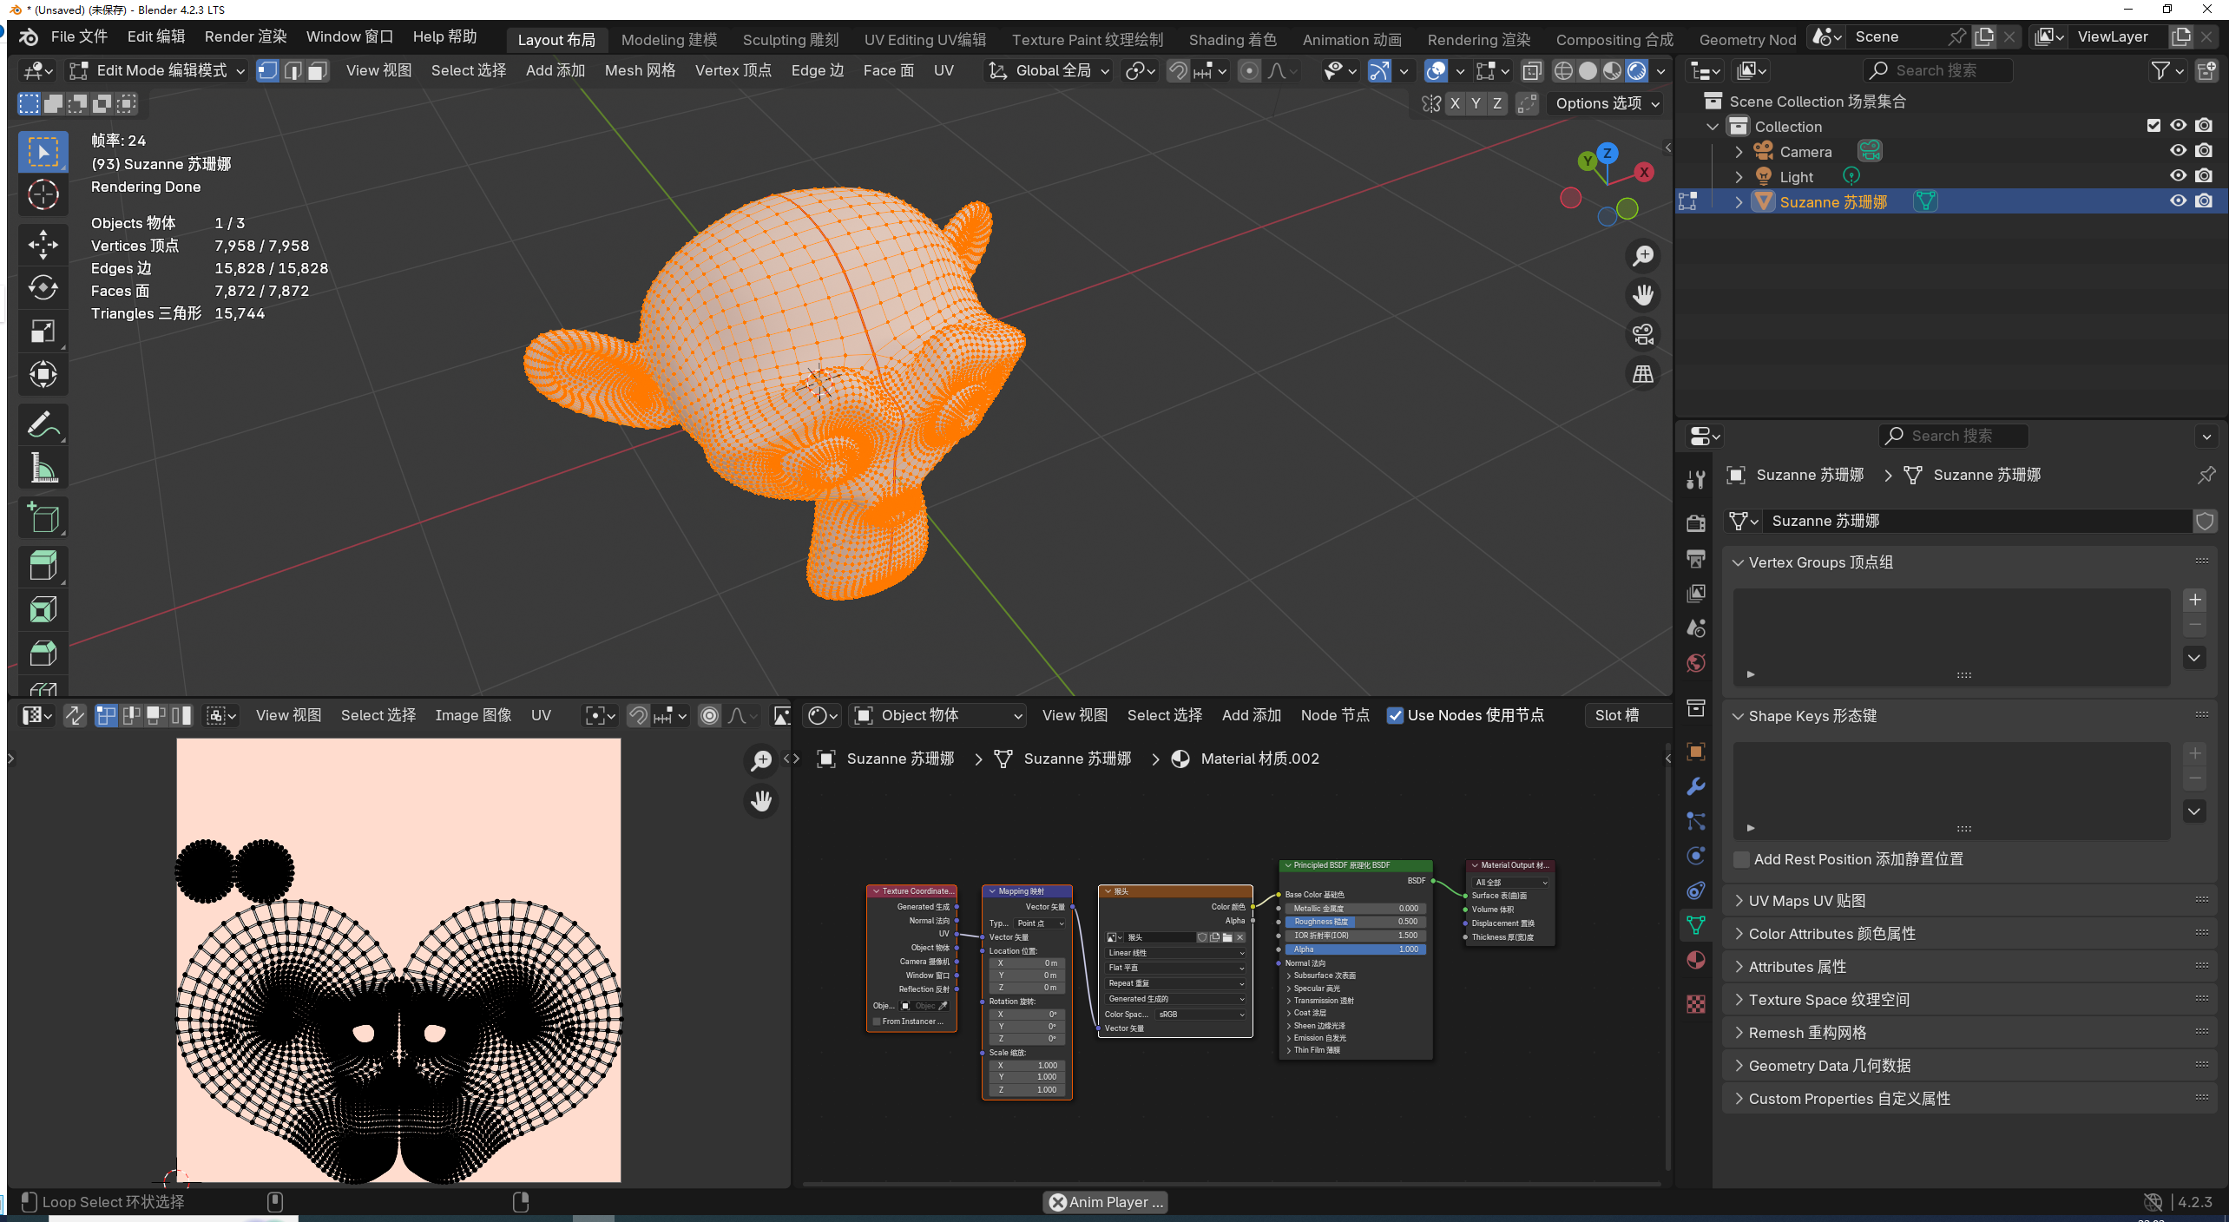The width and height of the screenshot is (2229, 1222).
Task: Open the Tool properties tab
Action: (x=1695, y=480)
